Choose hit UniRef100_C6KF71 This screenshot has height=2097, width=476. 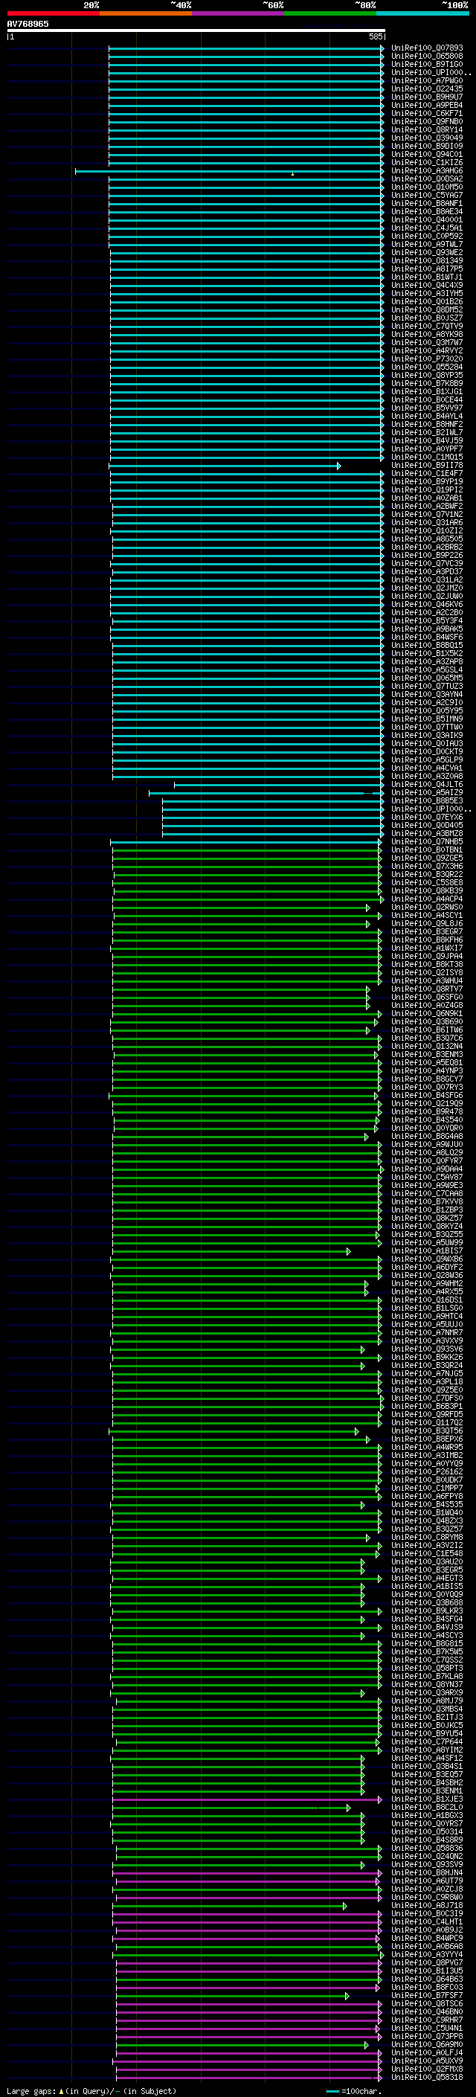[427, 113]
